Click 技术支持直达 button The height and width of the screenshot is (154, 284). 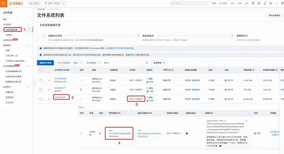pyautogui.click(x=275, y=15)
